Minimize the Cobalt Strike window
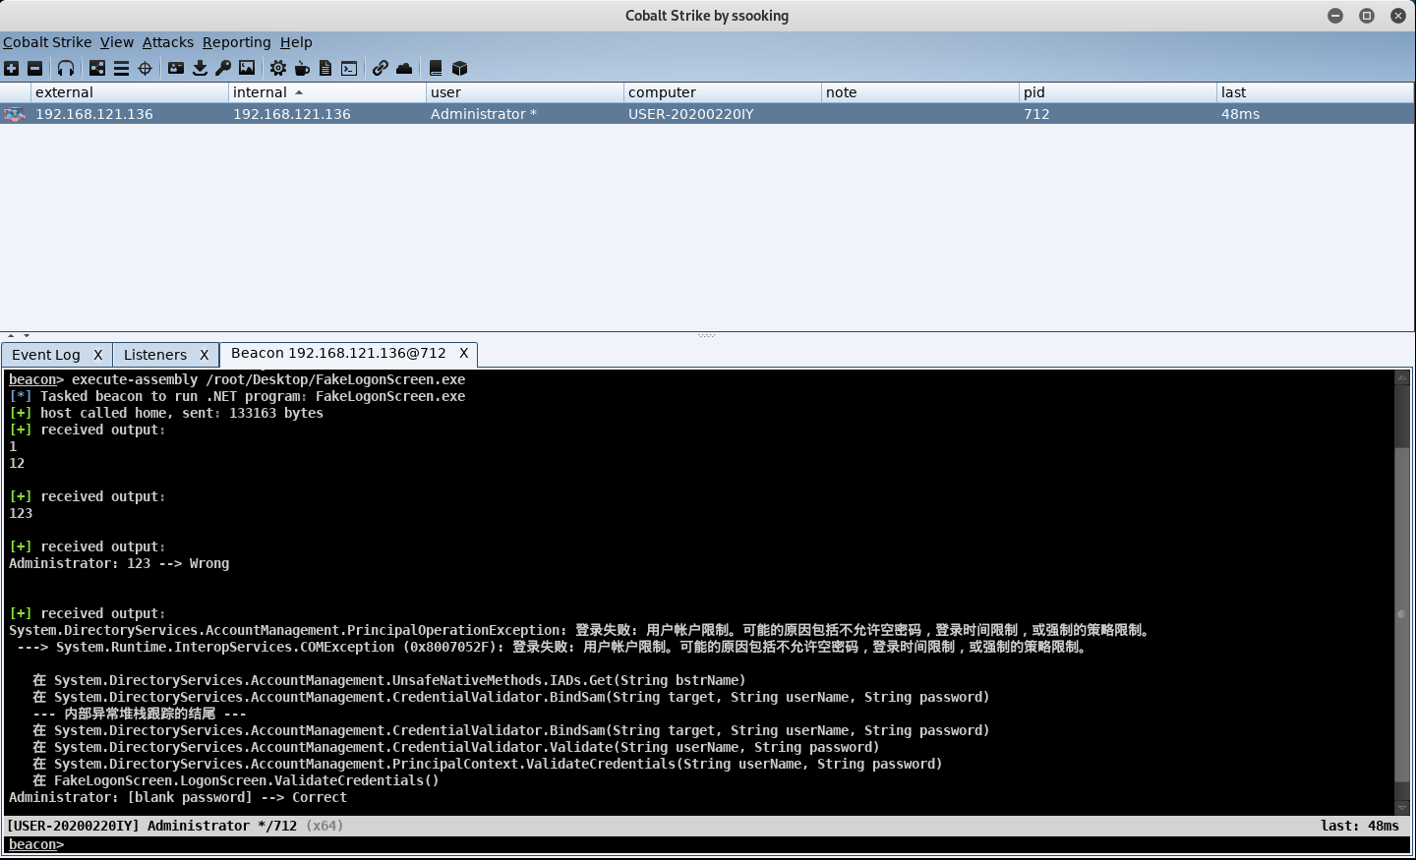 [1335, 15]
